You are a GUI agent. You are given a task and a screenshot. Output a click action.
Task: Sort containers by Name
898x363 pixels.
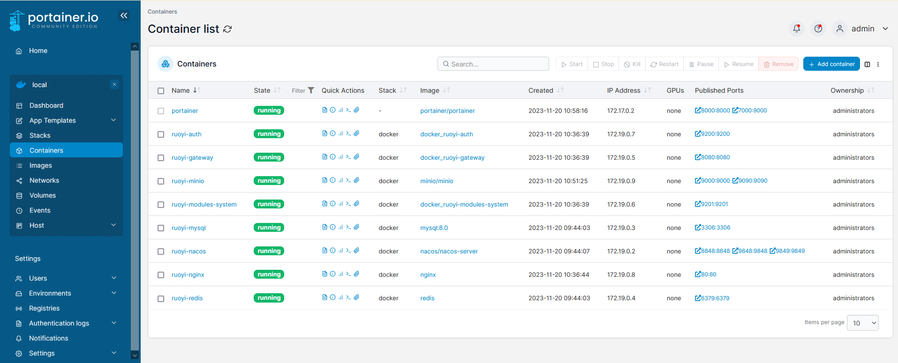click(186, 90)
